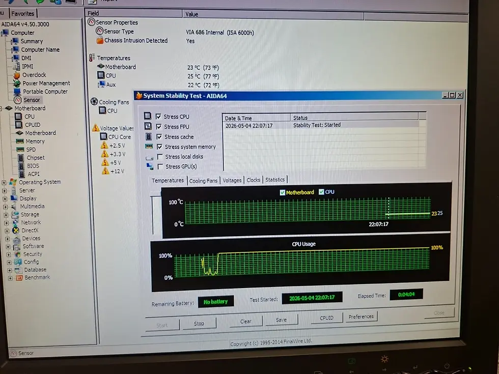Select the DirectX icon in the tree

pos(16,230)
